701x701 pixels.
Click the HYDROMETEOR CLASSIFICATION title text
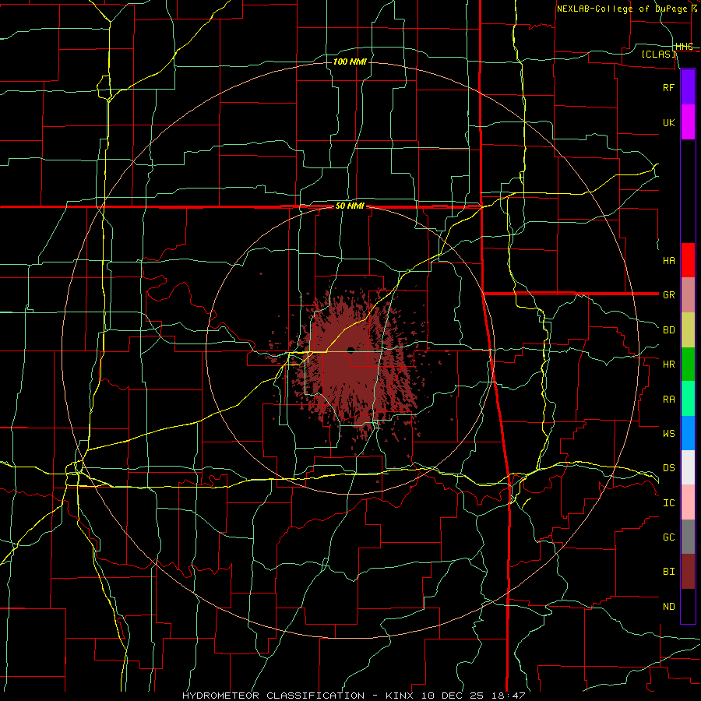(273, 696)
